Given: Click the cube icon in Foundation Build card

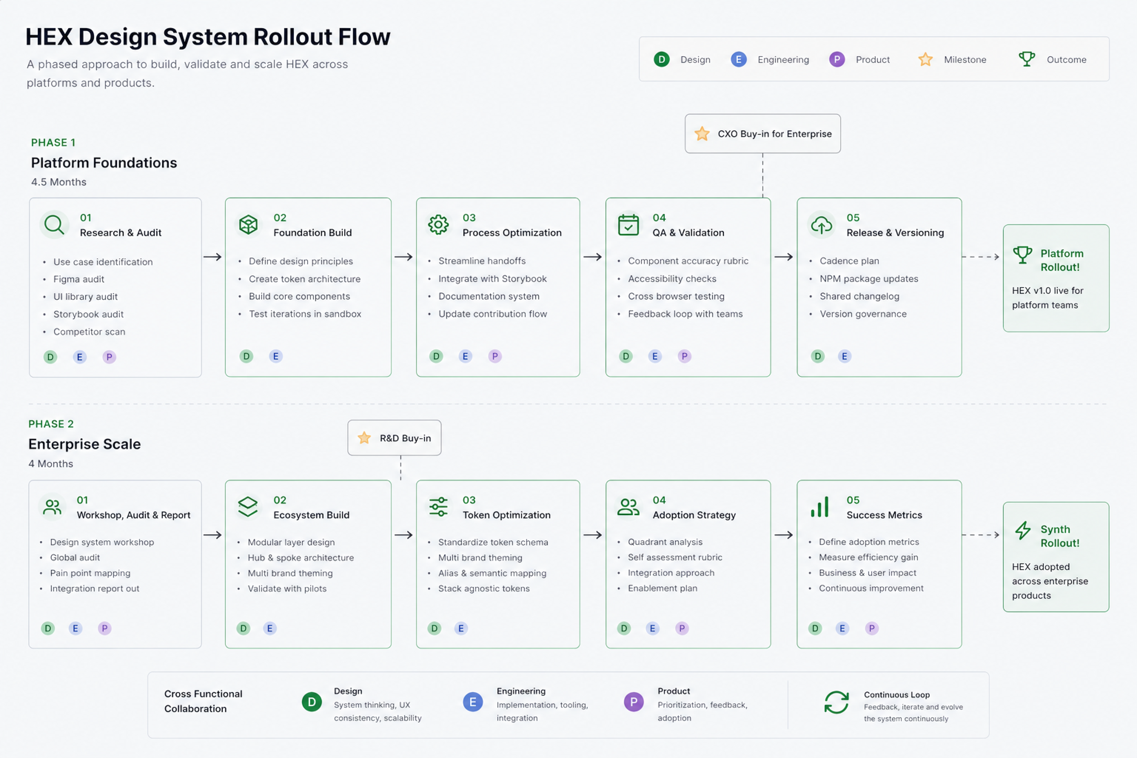Looking at the screenshot, I should pos(248,225).
